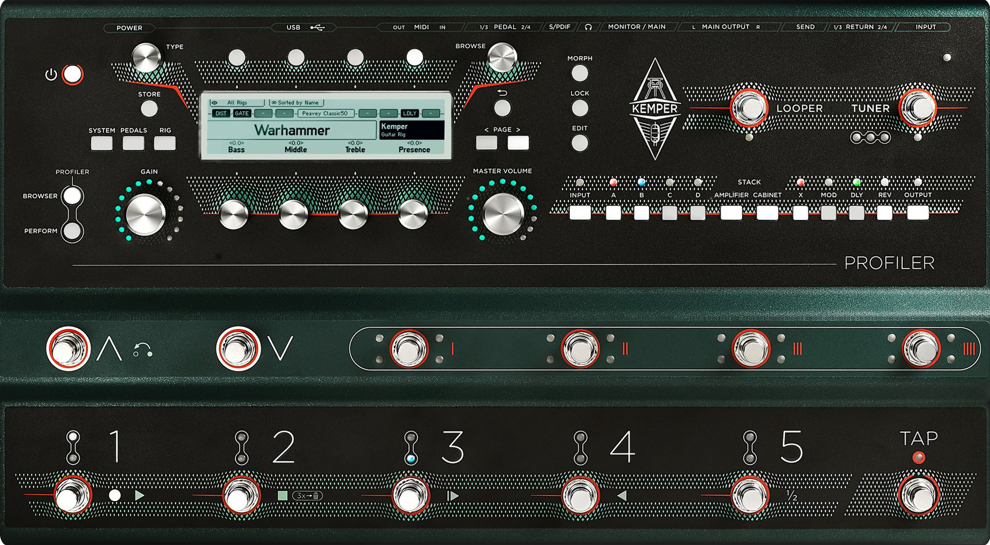
Task: Click the STORE button
Action: (x=149, y=109)
